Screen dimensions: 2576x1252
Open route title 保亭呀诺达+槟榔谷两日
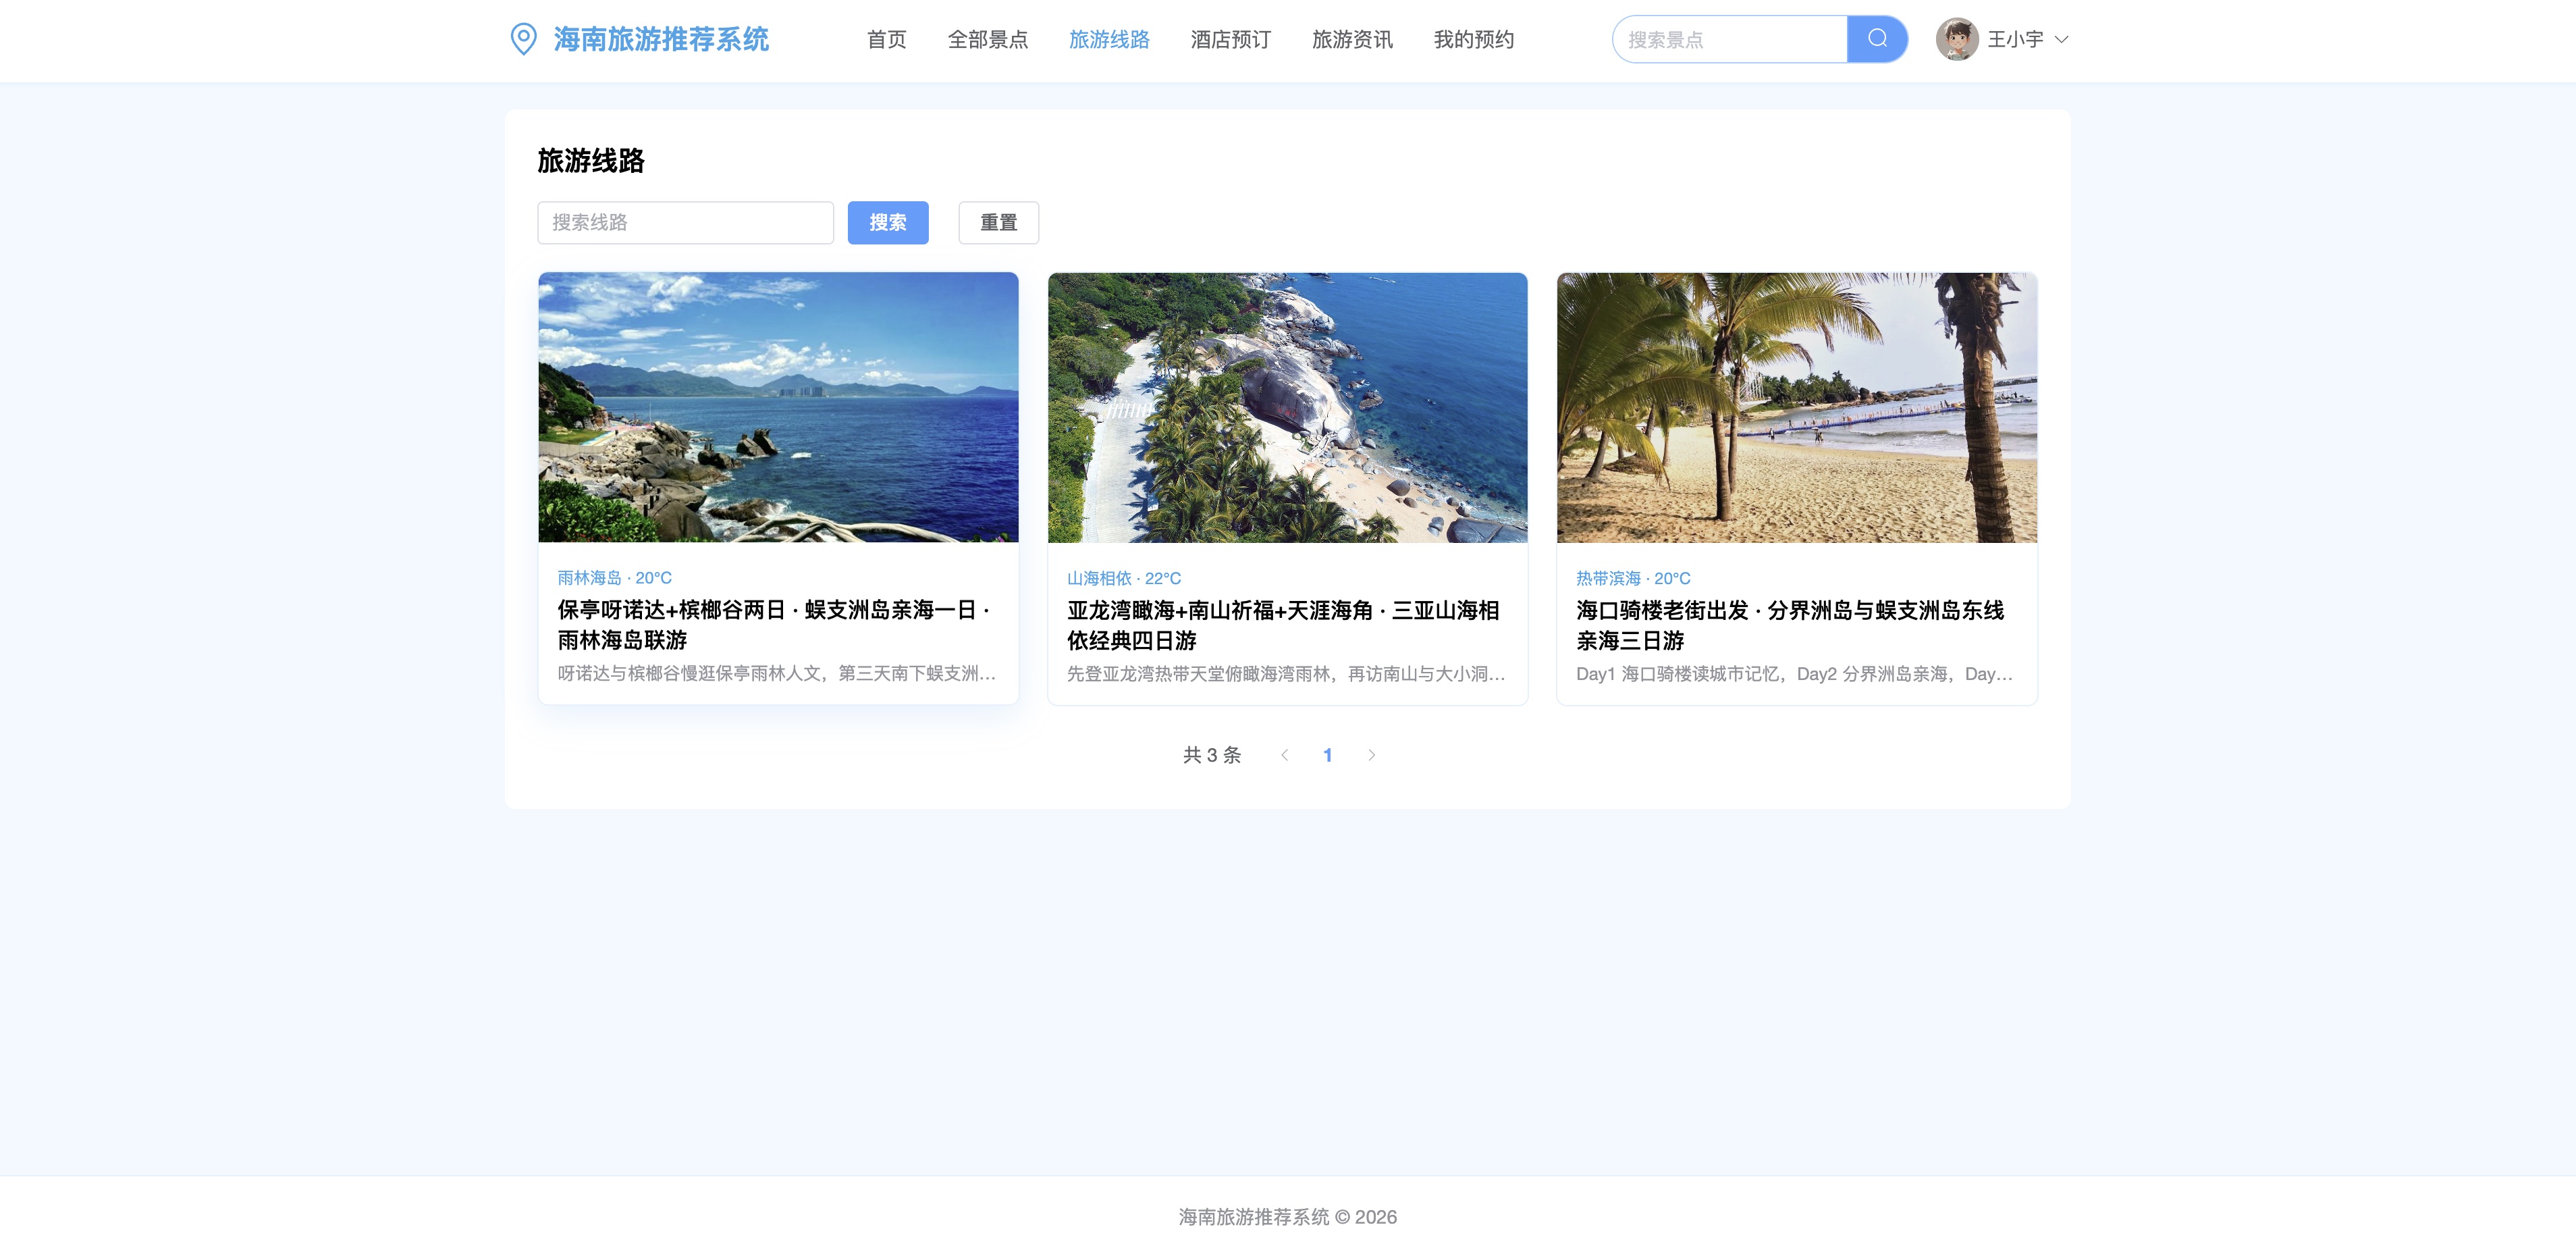pos(775,624)
